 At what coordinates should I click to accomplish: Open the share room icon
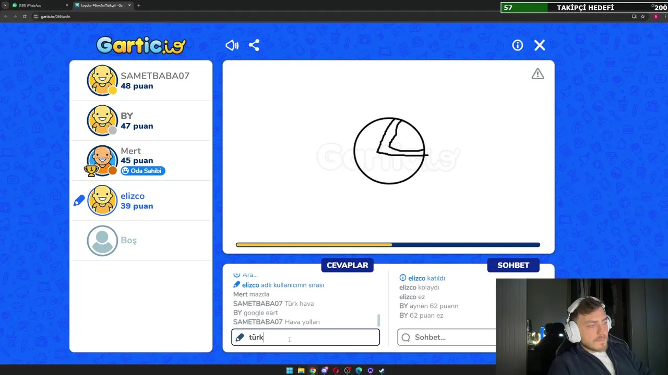(x=254, y=45)
